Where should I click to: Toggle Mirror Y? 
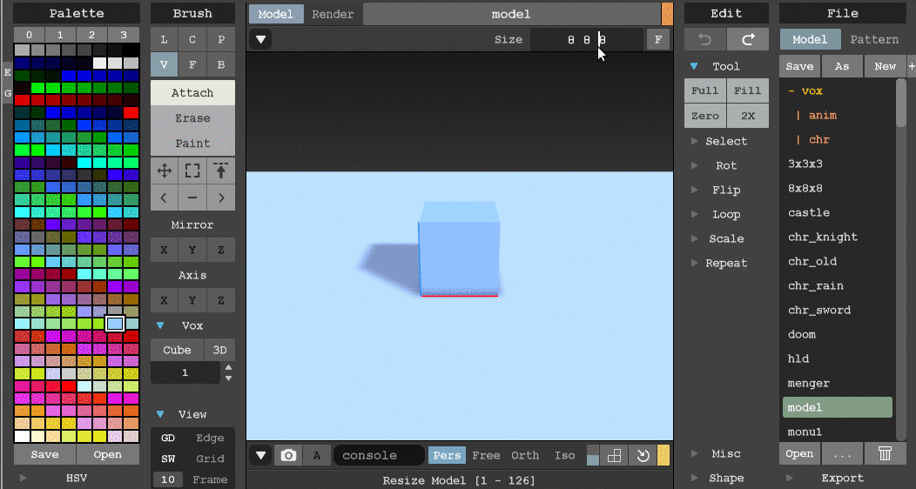pos(192,250)
